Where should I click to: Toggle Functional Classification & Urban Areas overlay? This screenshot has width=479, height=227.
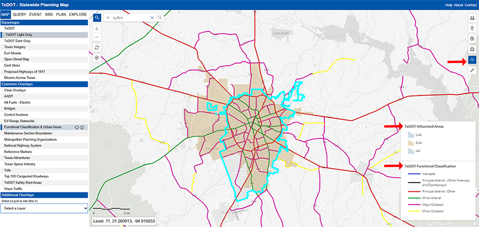[44, 127]
